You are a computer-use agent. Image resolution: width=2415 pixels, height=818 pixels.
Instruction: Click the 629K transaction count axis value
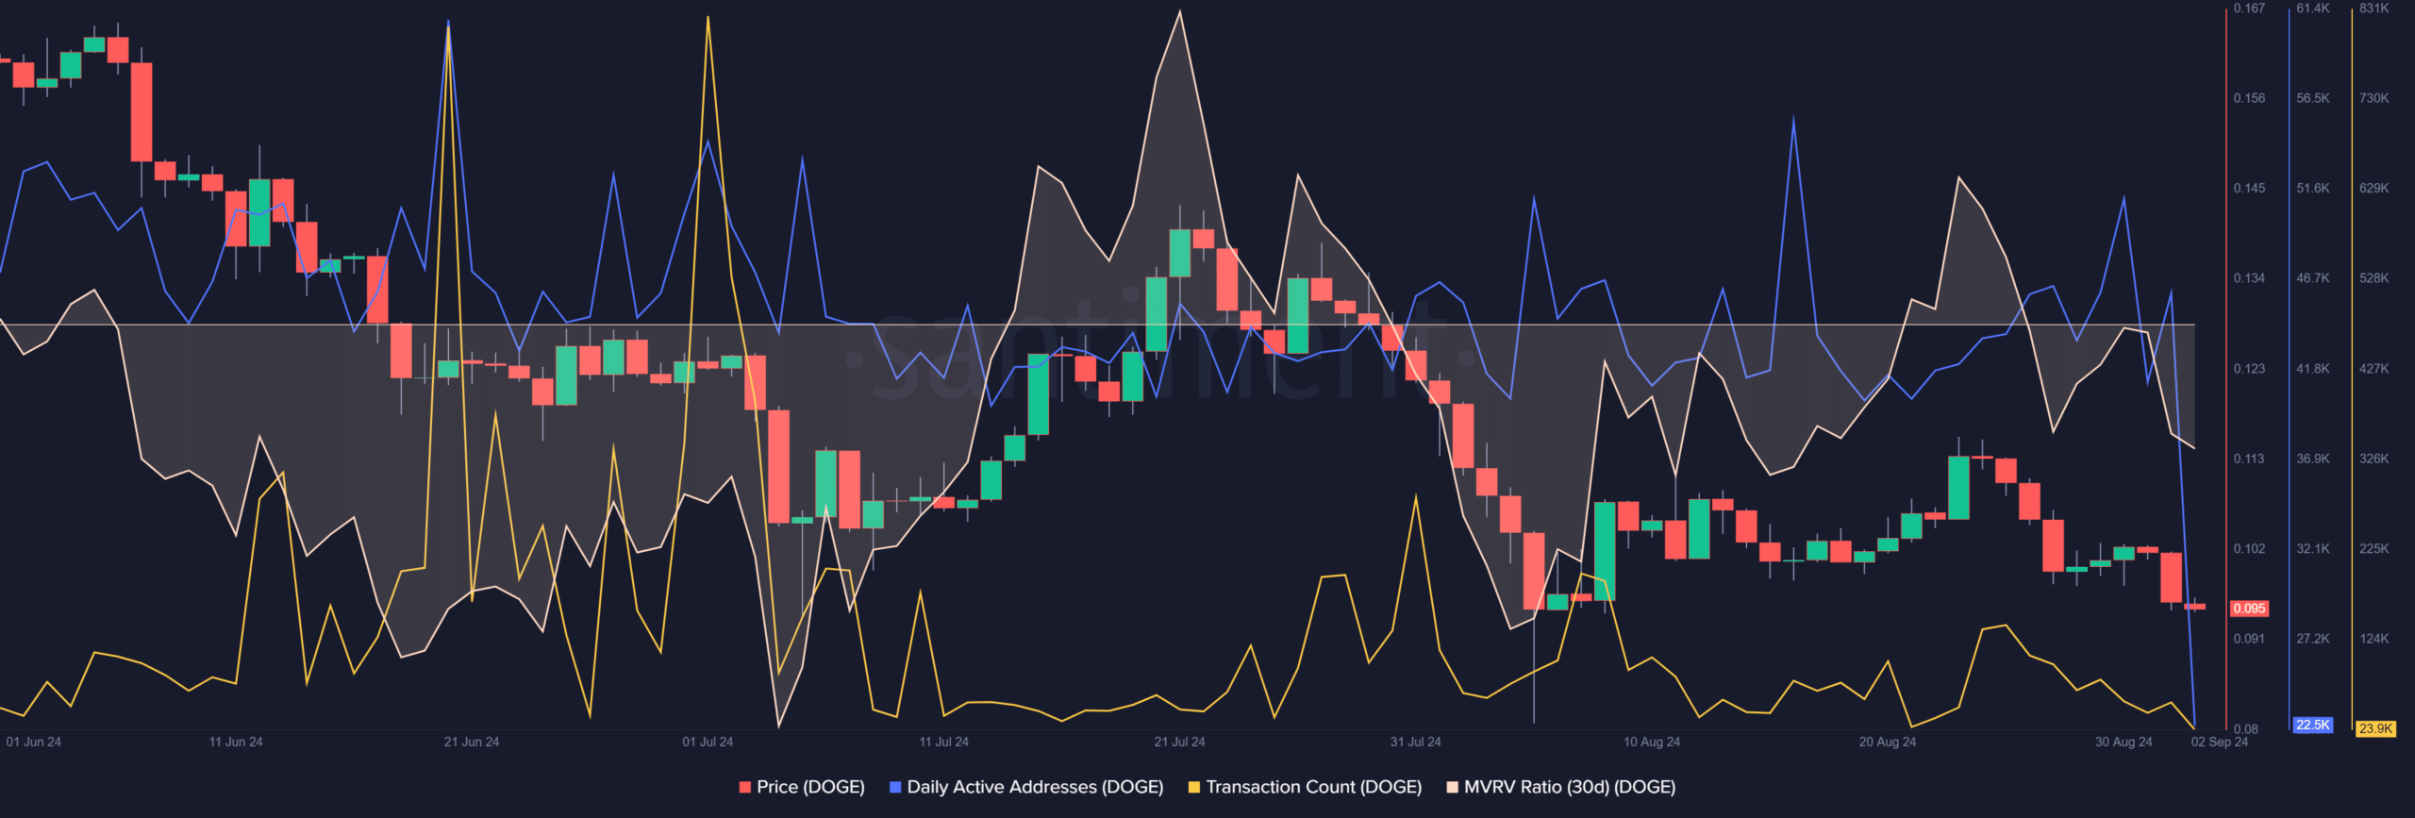click(x=2374, y=189)
